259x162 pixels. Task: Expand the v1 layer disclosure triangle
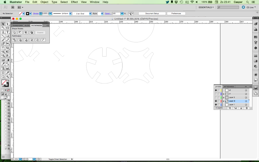click(224, 94)
